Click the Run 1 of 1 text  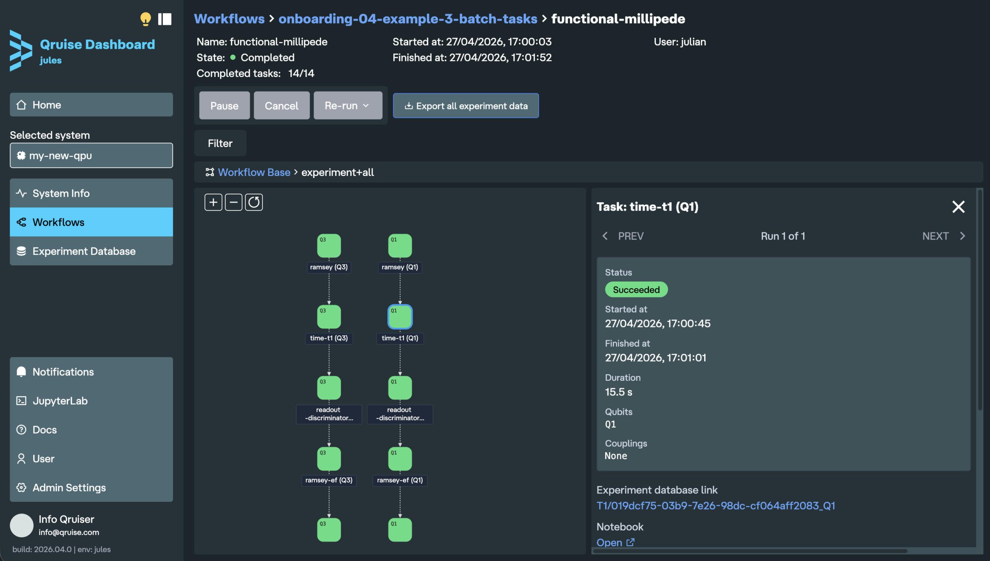coord(783,236)
